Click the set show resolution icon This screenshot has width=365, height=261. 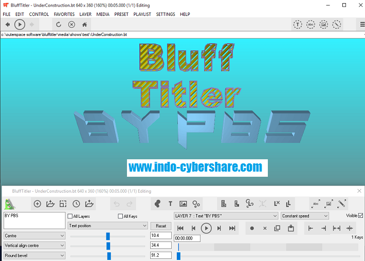[x=63, y=204]
